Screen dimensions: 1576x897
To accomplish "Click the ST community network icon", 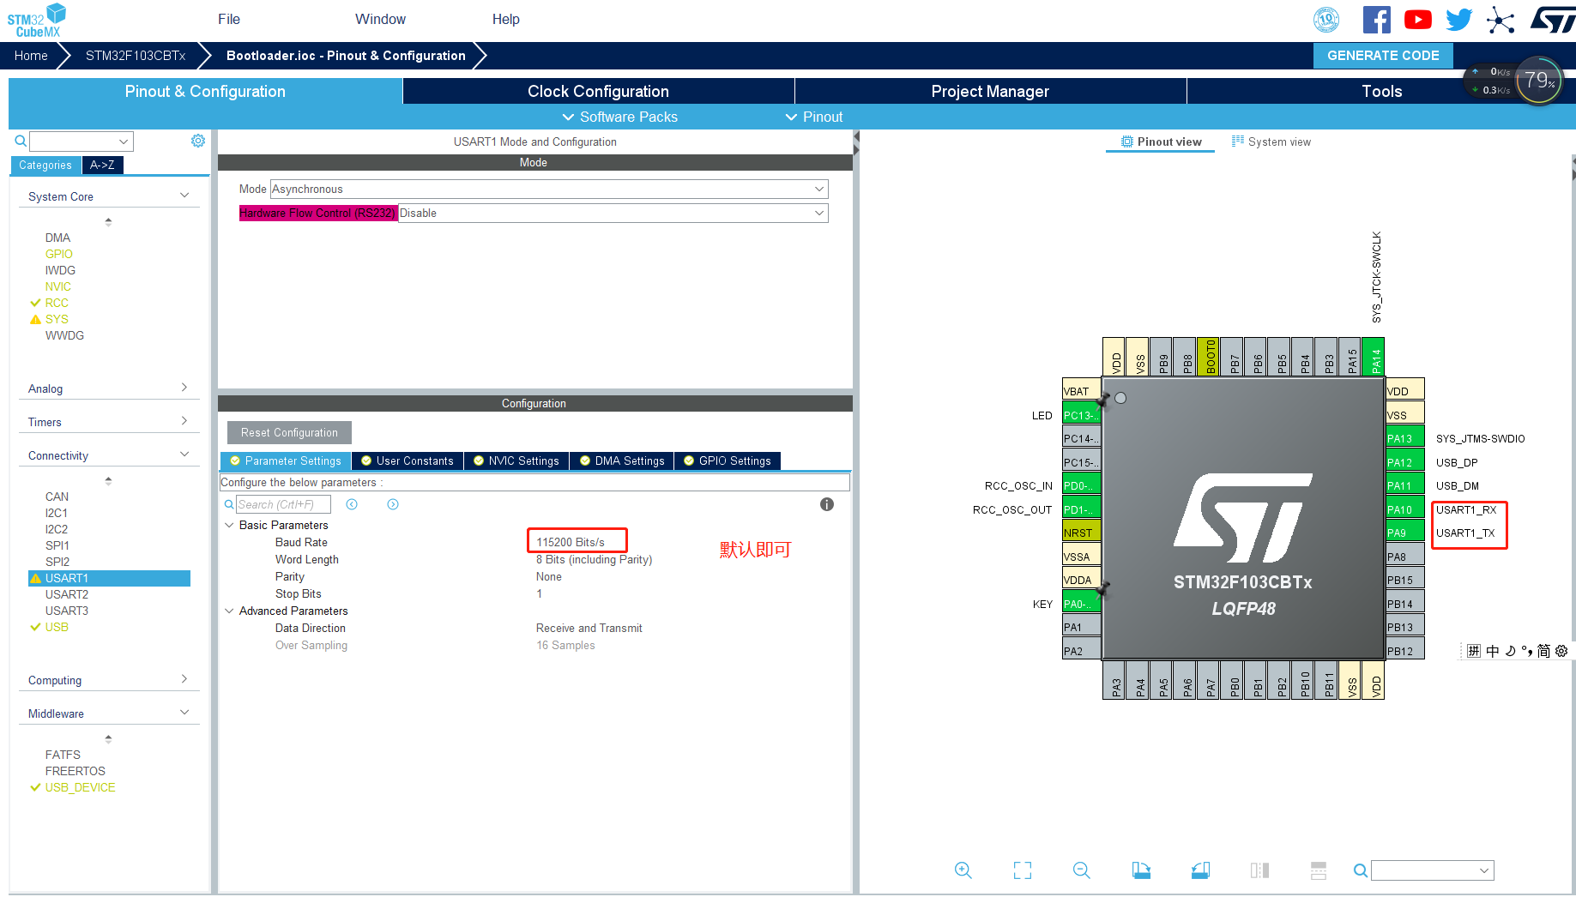I will (1501, 20).
